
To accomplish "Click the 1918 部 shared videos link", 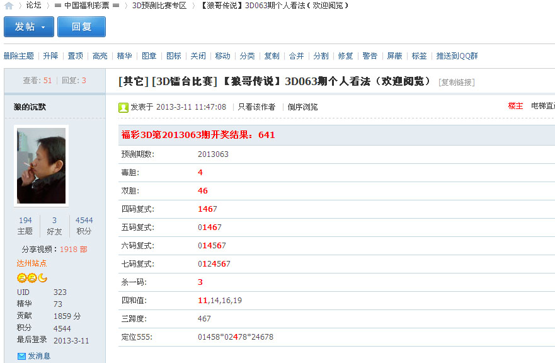I will tap(74, 250).
